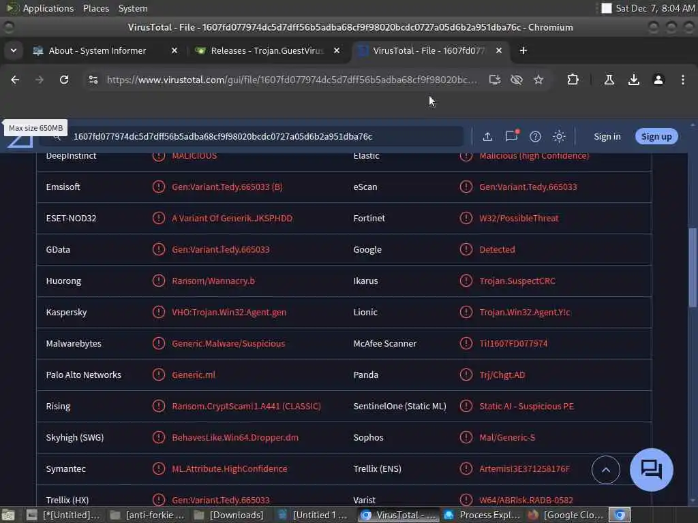Click the Sign up button
The image size is (698, 523).
pyautogui.click(x=656, y=136)
